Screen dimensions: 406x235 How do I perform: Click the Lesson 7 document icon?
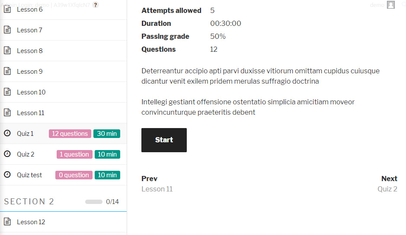tap(7, 30)
